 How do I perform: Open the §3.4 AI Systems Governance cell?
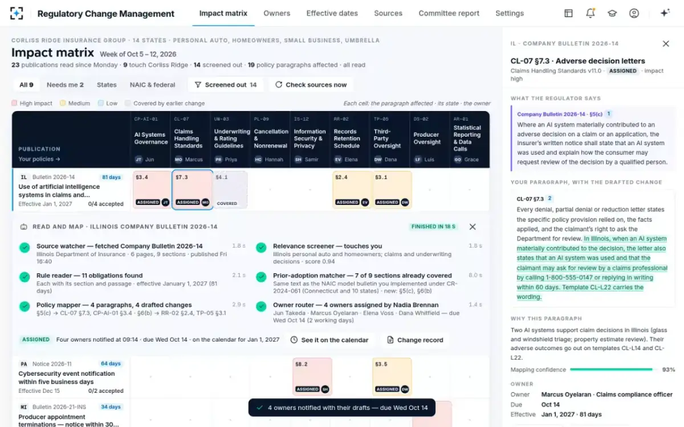click(152, 189)
